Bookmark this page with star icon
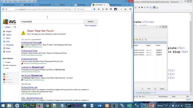Image resolution: width=193 pixels, height=108 pixels. [x=103, y=9]
